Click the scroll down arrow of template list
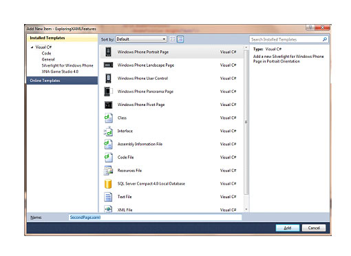This screenshot has width=351, height=256. 246,209
